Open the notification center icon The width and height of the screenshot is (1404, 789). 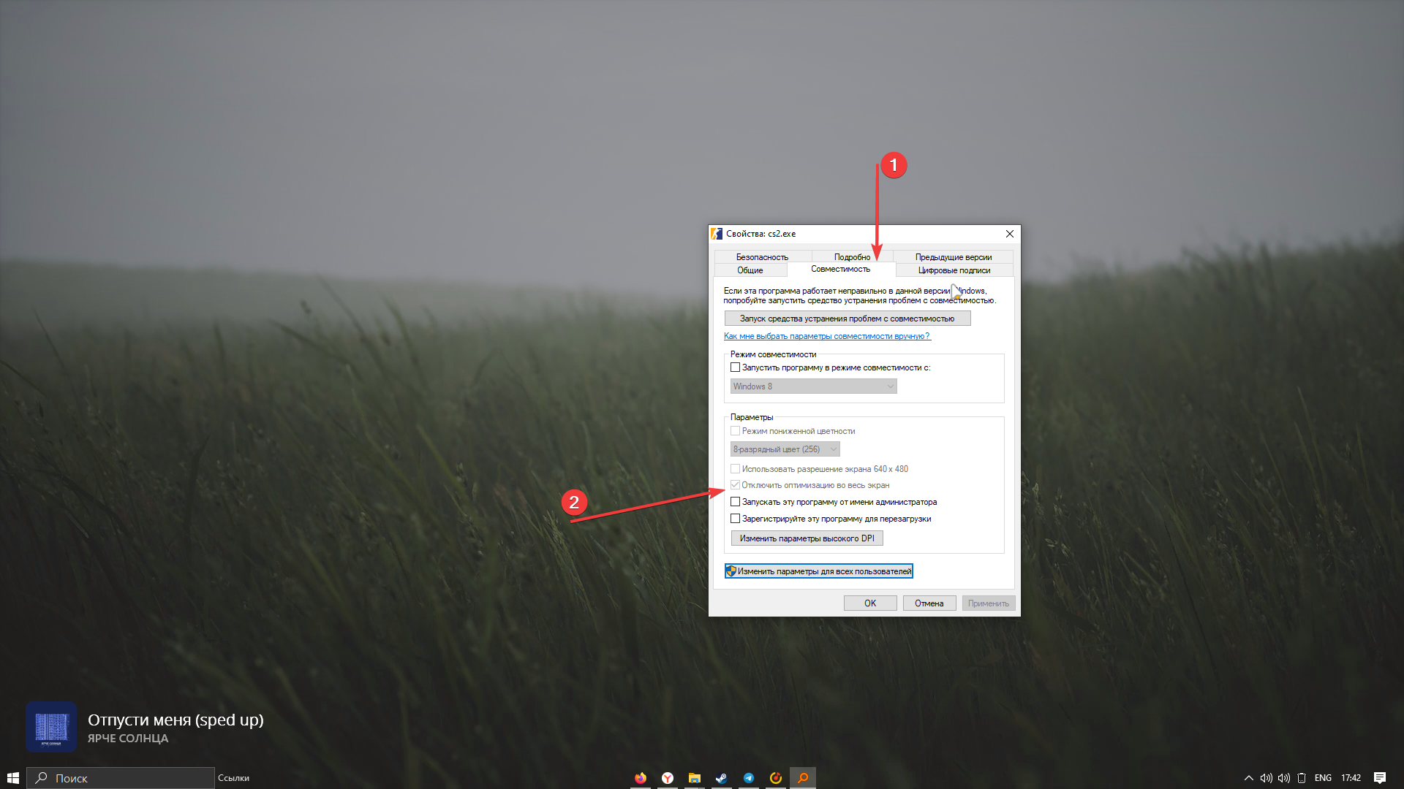click(1379, 778)
